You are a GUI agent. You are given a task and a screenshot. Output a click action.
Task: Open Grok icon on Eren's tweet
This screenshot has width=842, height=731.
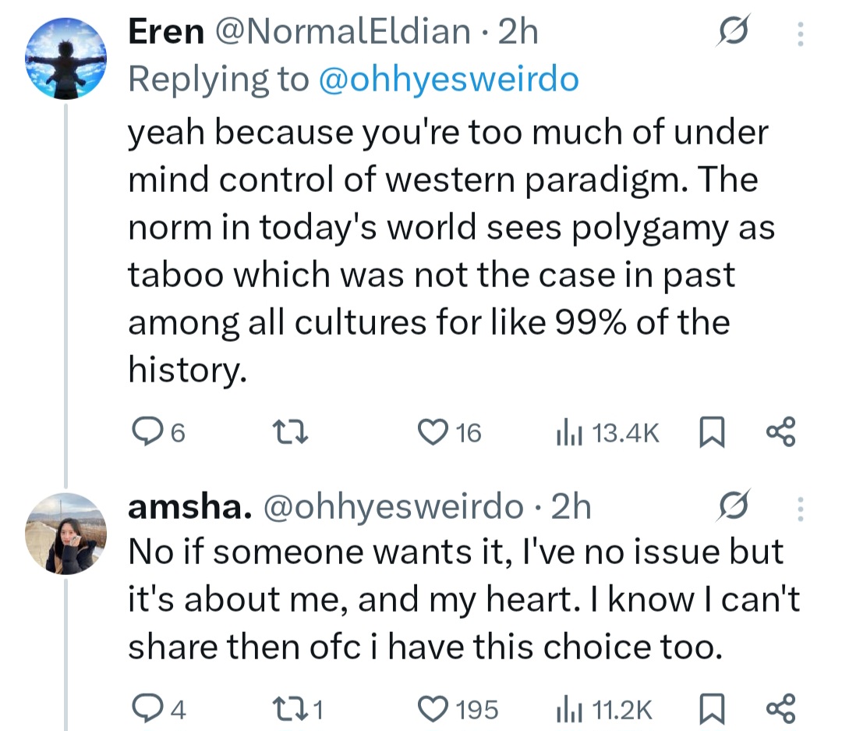[x=735, y=33]
